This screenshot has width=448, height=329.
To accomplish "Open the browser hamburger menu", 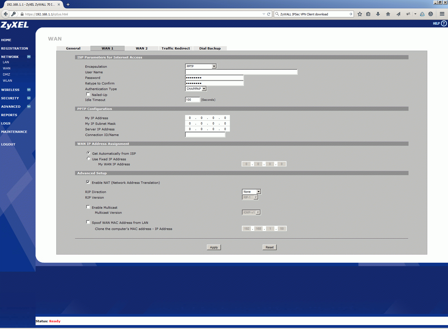I will tap(442, 14).
